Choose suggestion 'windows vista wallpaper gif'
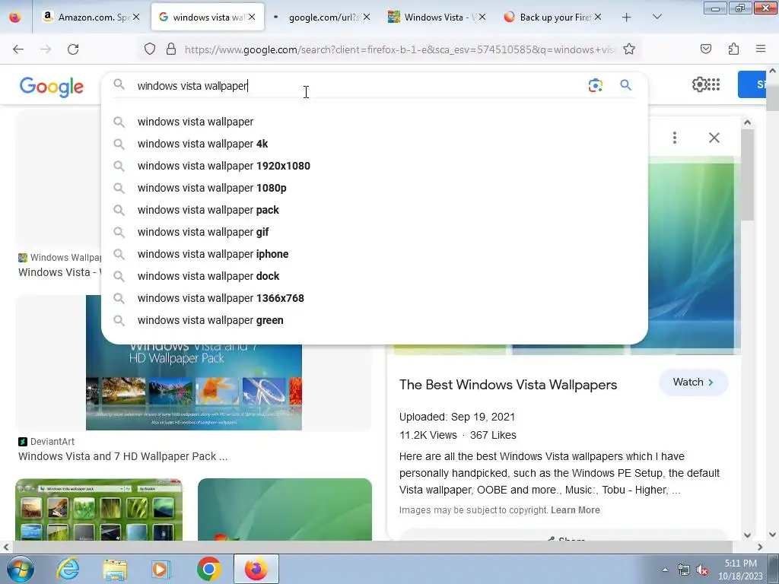Viewport: 779px width, 584px height. (374, 232)
